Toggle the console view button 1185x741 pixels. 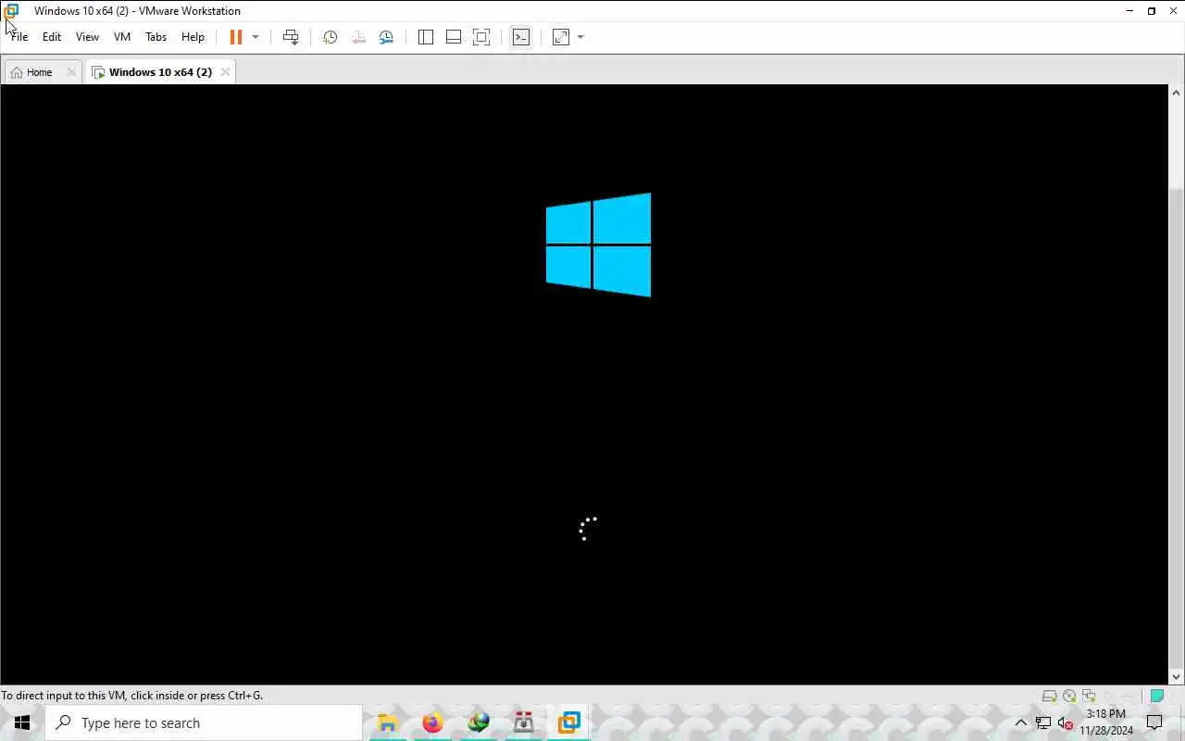[521, 37]
